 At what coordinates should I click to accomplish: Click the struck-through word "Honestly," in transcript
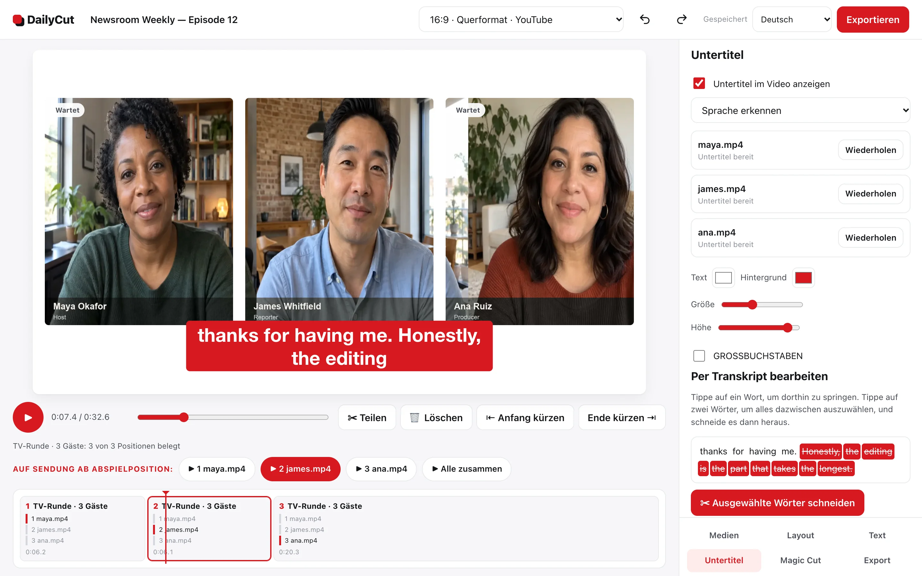[x=821, y=452]
